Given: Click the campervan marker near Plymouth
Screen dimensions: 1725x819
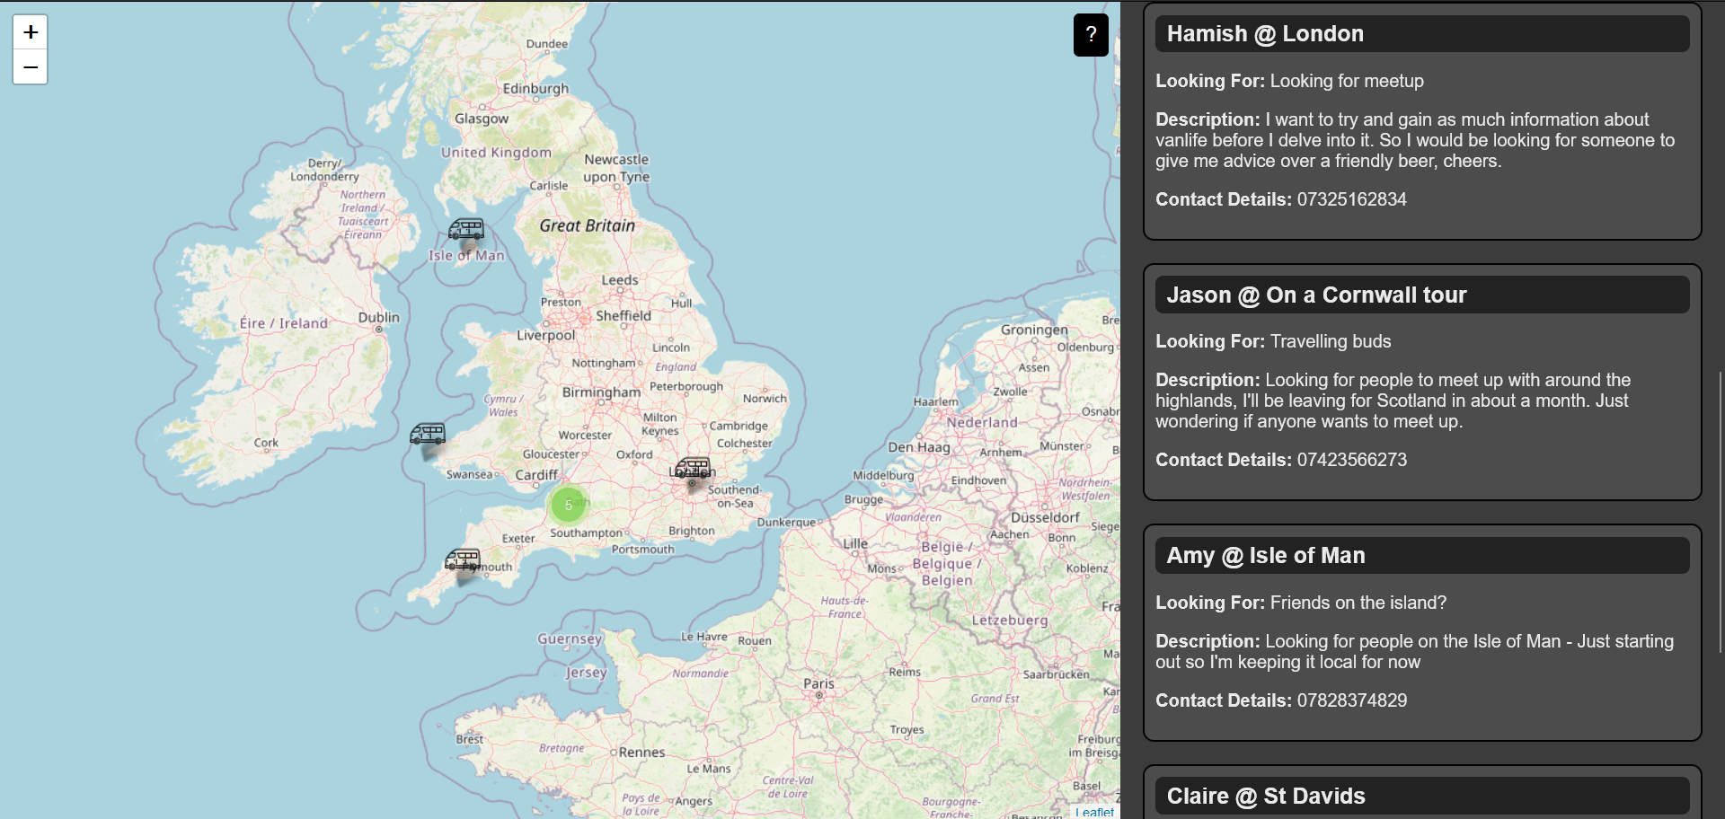Looking at the screenshot, I should pos(463,561).
